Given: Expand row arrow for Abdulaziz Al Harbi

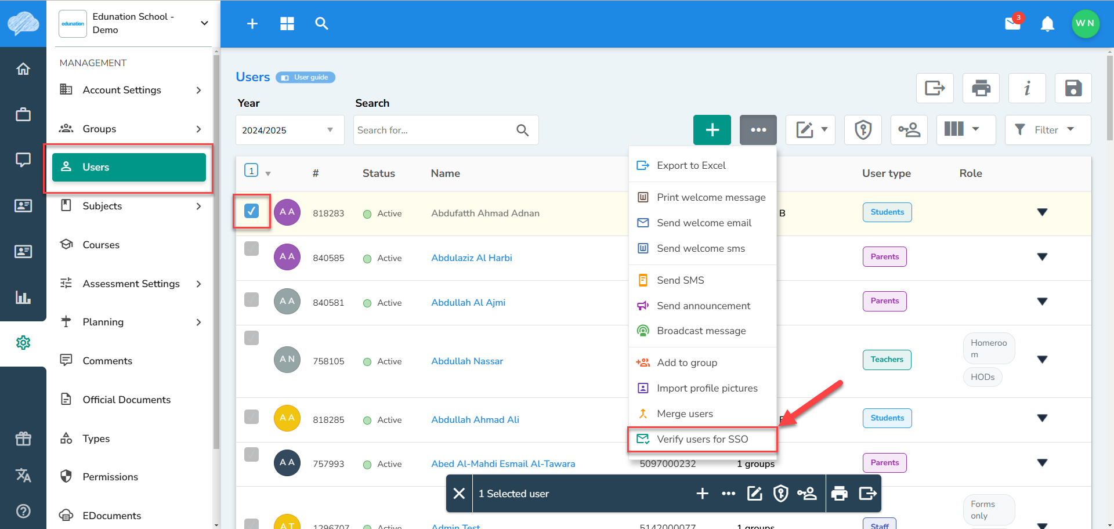Looking at the screenshot, I should pyautogui.click(x=1042, y=257).
